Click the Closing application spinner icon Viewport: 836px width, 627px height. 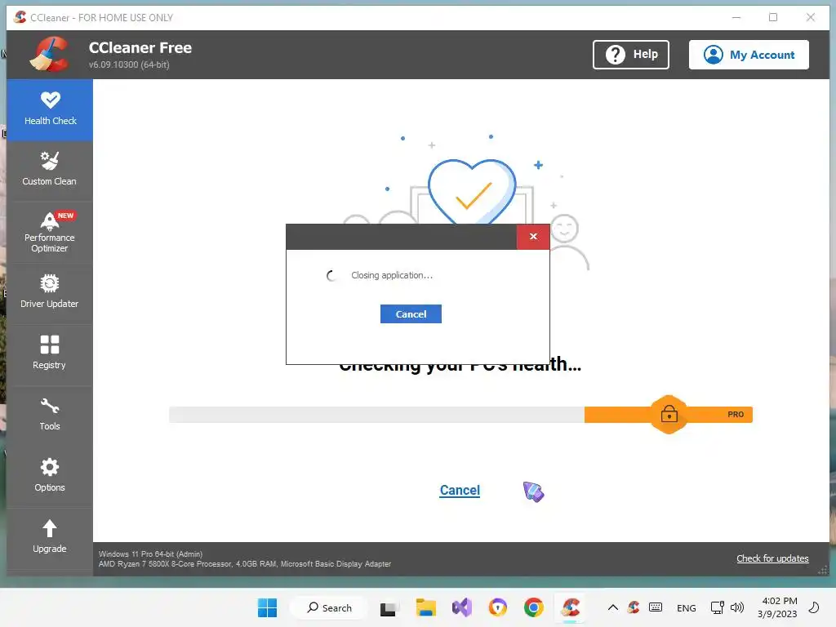(x=331, y=276)
